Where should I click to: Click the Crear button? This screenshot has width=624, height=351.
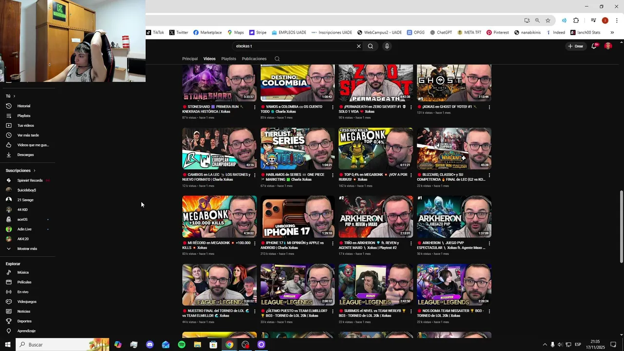pos(576,46)
